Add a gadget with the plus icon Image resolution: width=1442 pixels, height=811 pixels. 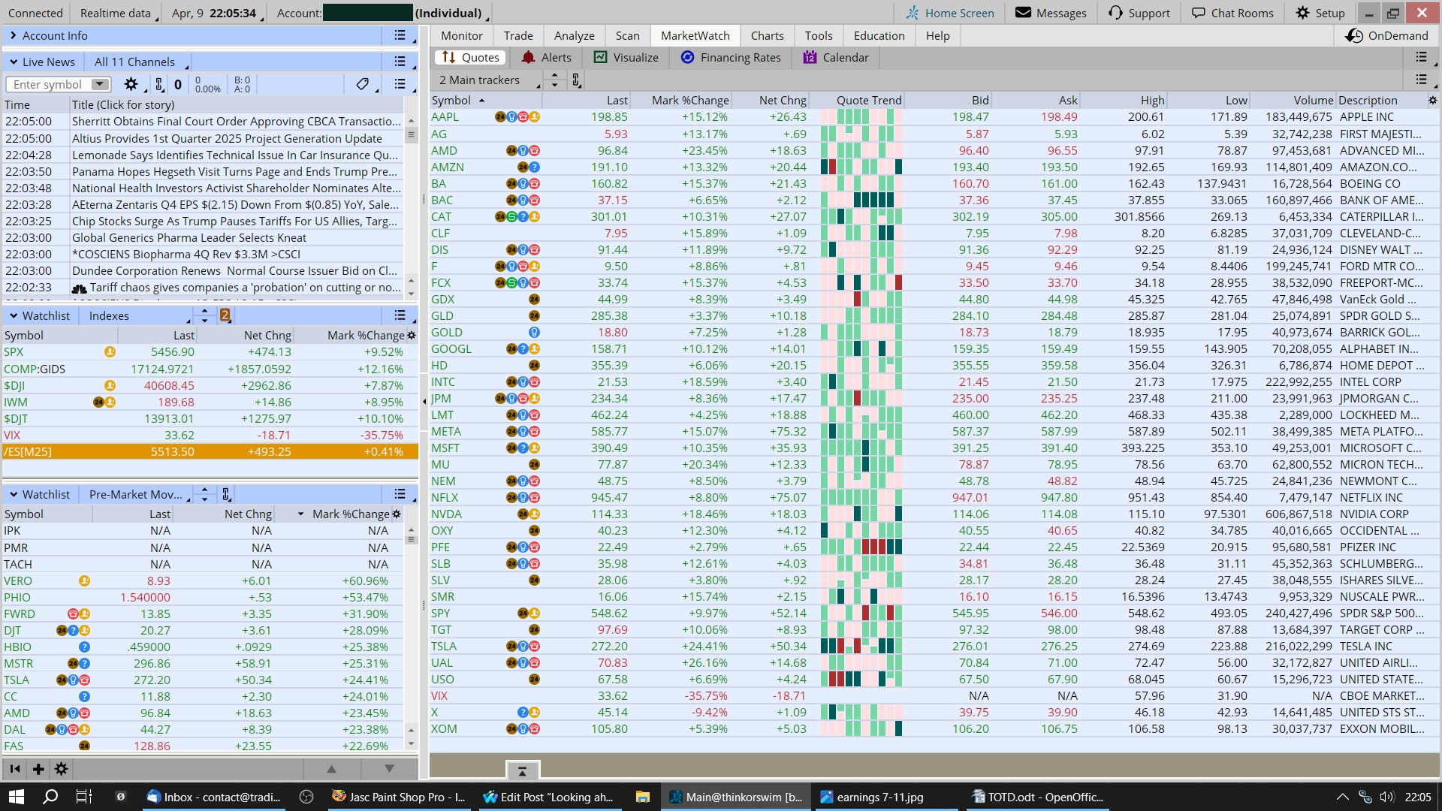tap(38, 768)
